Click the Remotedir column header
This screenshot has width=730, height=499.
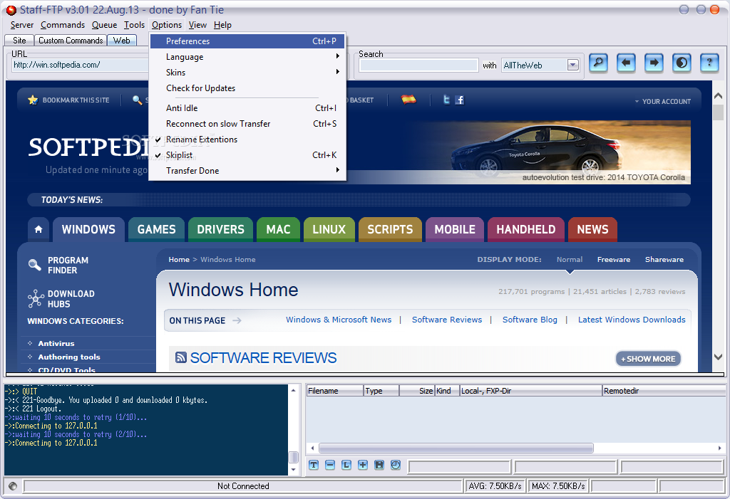[664, 391]
